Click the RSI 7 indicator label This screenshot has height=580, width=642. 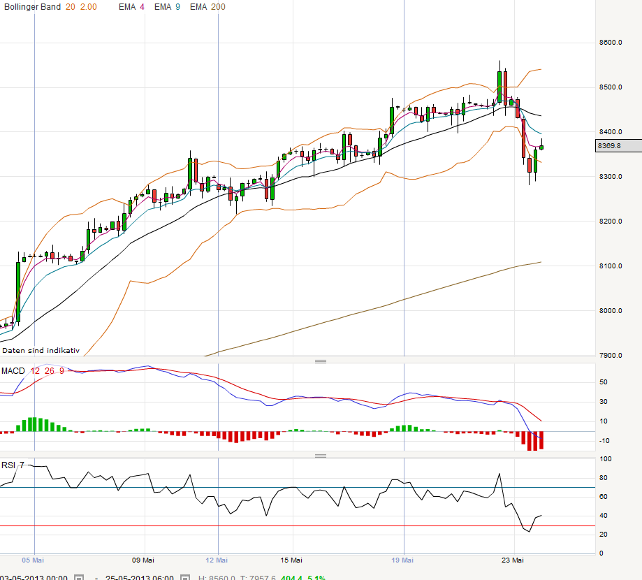[13, 465]
